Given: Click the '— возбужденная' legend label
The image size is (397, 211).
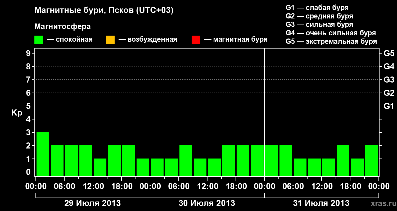Looking at the screenshot, I should 148,40.
